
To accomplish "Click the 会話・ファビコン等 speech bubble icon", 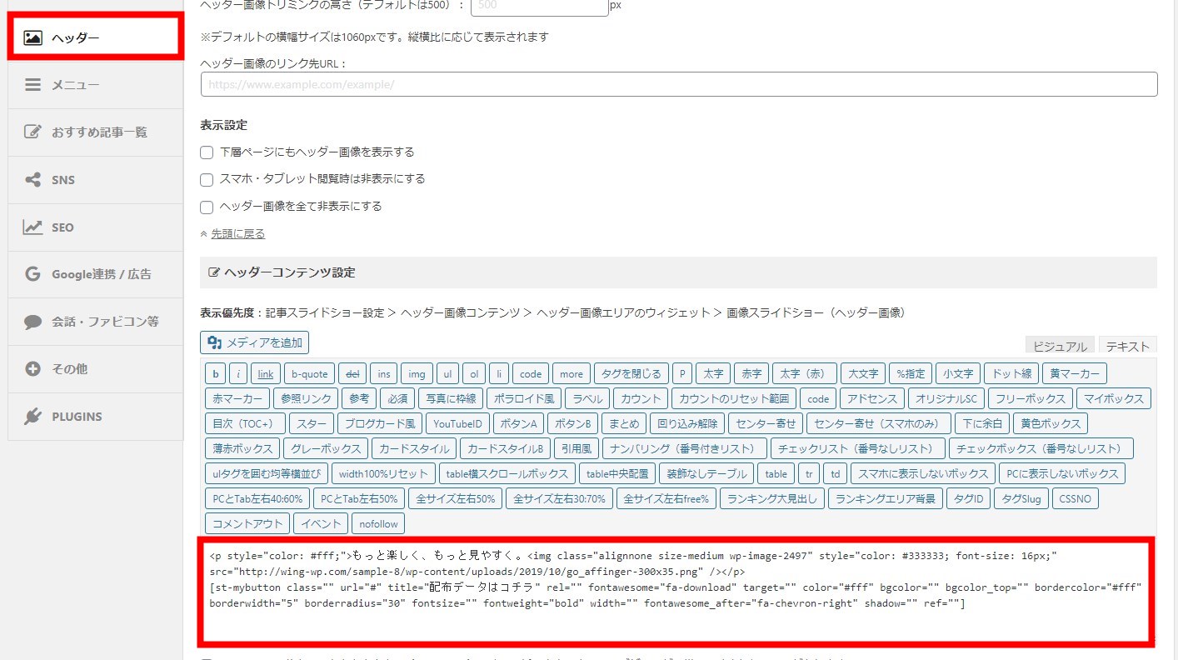I will pyautogui.click(x=33, y=322).
